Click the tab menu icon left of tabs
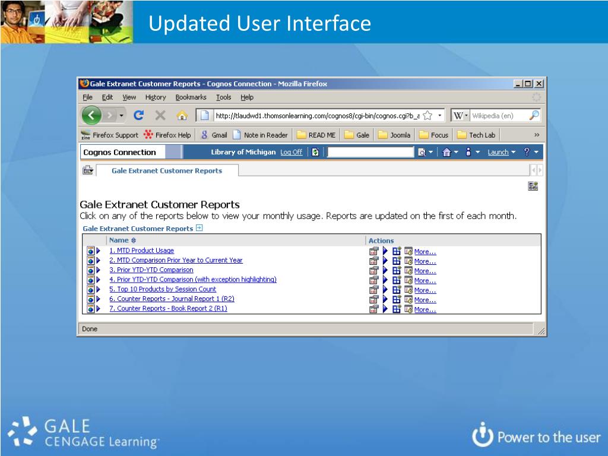 pos(88,170)
